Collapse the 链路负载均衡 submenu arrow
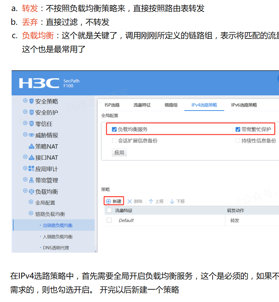The image size is (279, 302). click(31, 213)
